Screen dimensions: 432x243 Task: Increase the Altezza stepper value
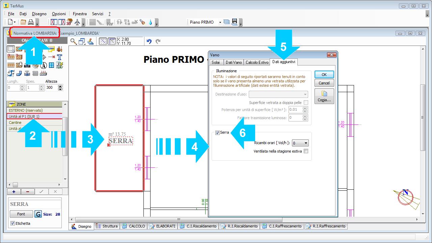[60, 86]
